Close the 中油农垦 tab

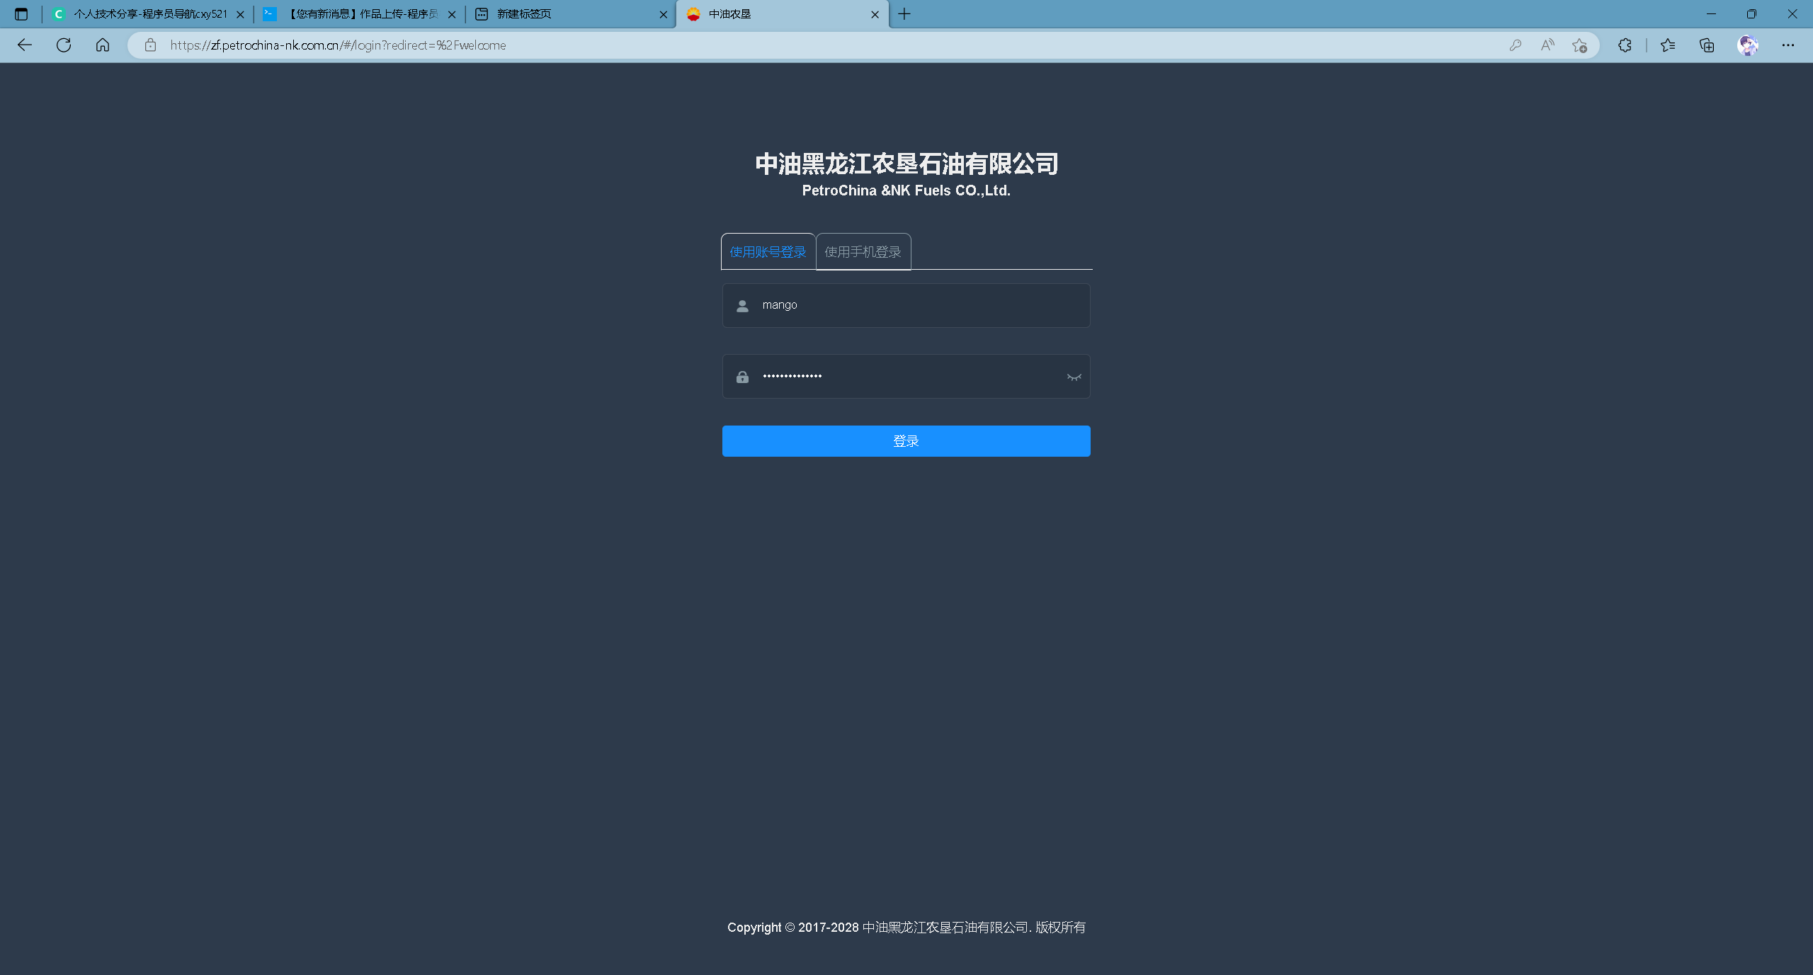875,14
